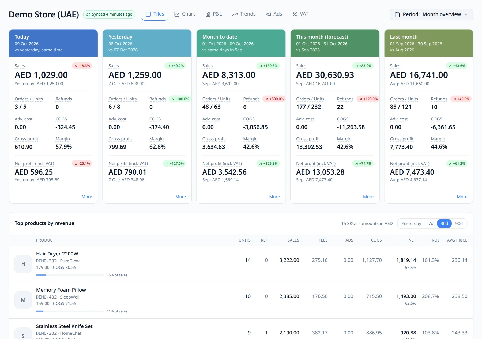Go to the Trends tab
The height and width of the screenshot is (339, 482).
(244, 14)
